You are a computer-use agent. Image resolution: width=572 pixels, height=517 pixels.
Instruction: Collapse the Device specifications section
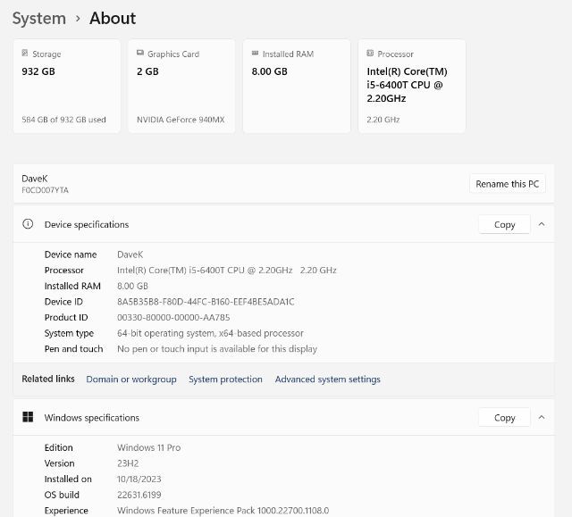tap(541, 224)
